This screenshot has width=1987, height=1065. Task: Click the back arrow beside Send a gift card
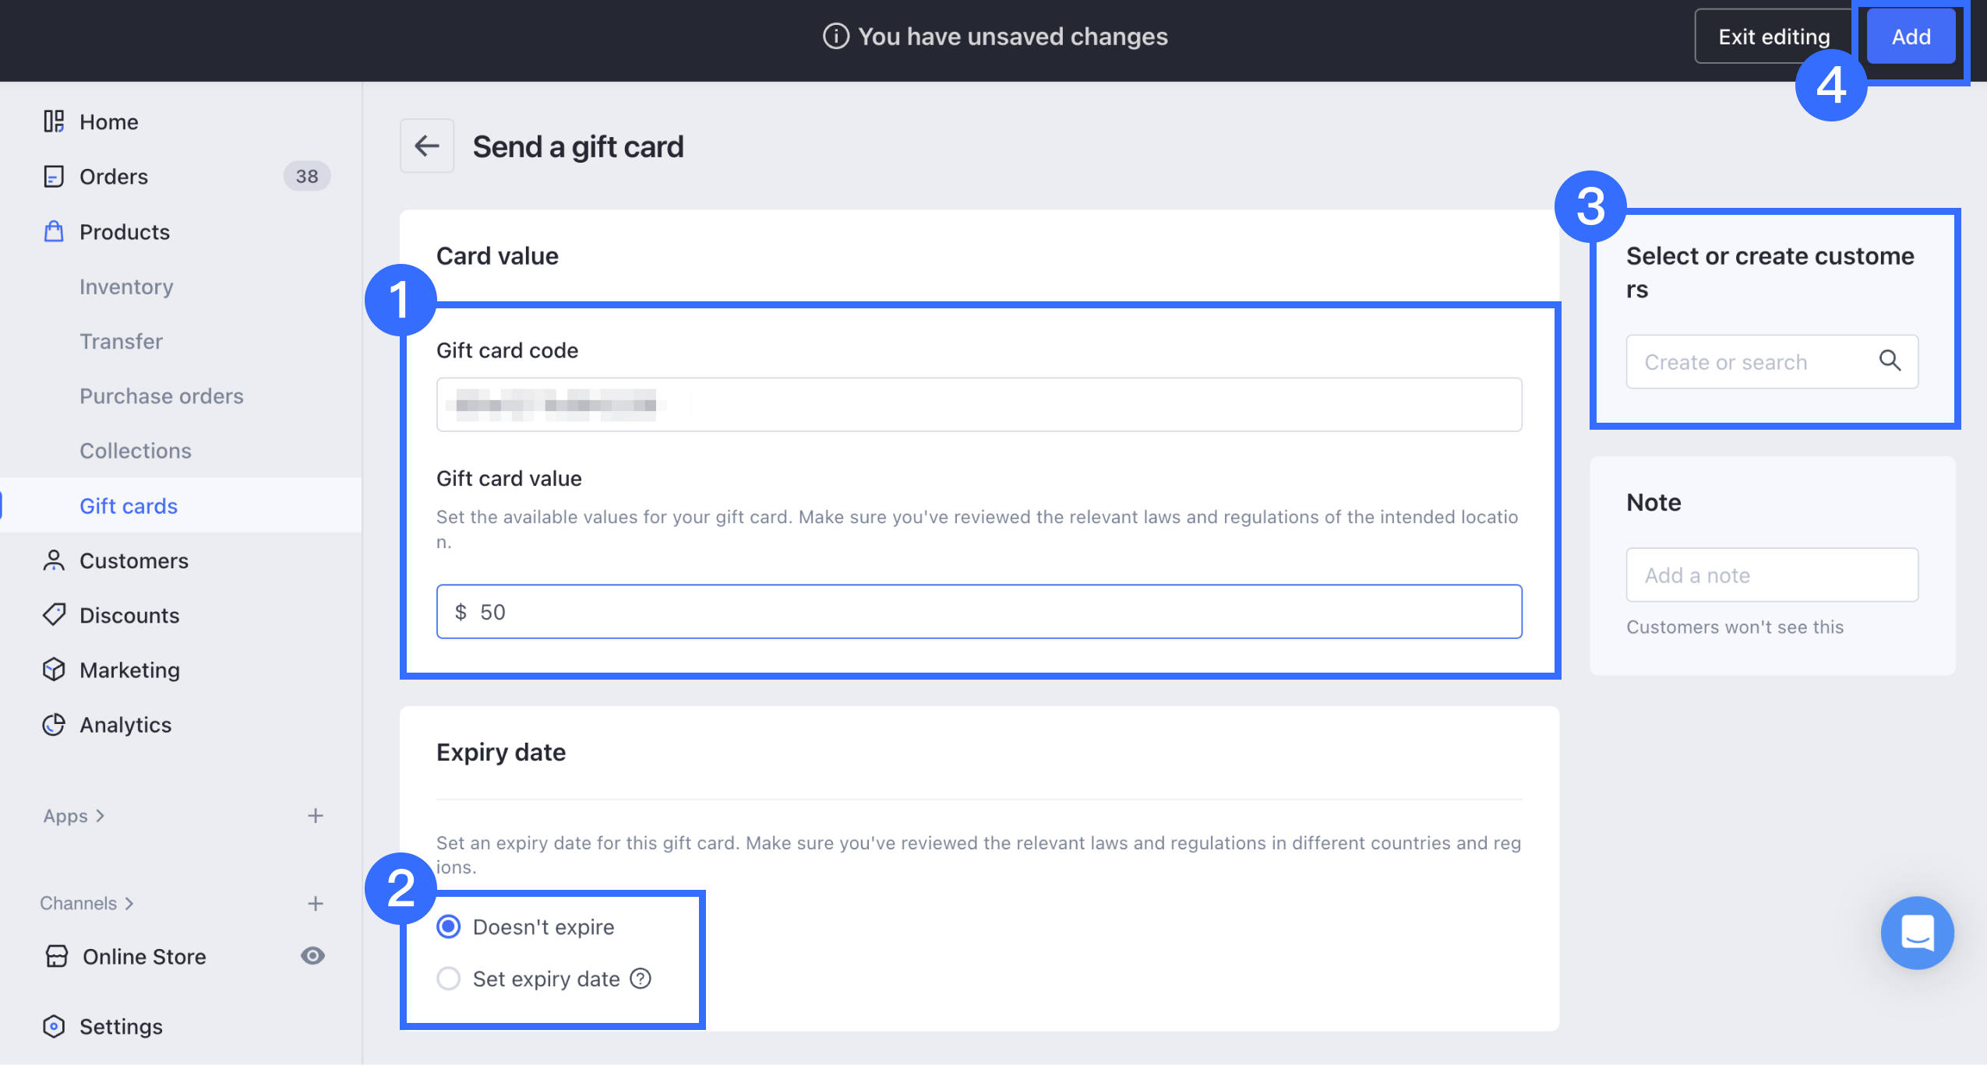[x=426, y=146]
